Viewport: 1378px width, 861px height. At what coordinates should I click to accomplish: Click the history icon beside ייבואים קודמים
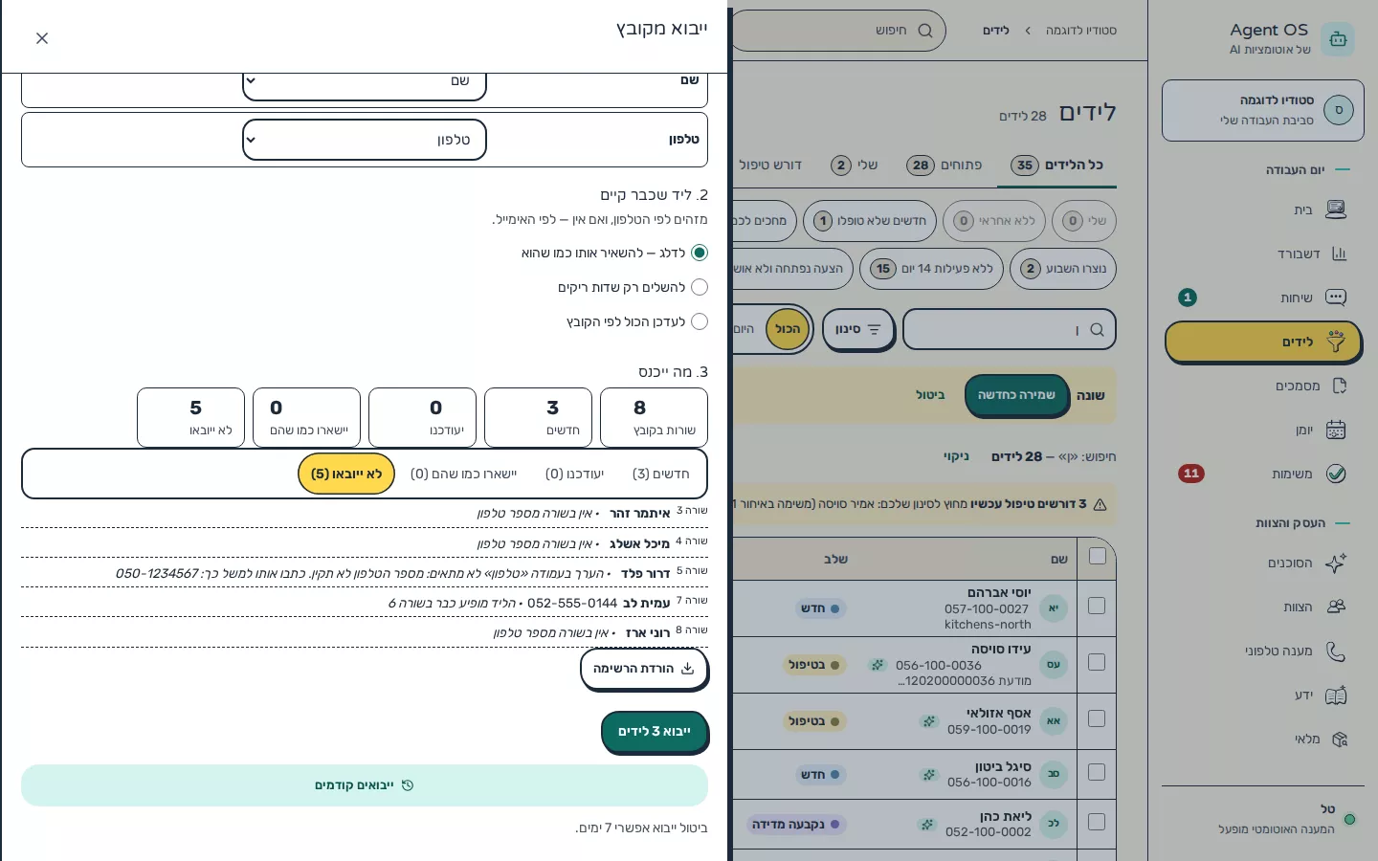pos(408,785)
